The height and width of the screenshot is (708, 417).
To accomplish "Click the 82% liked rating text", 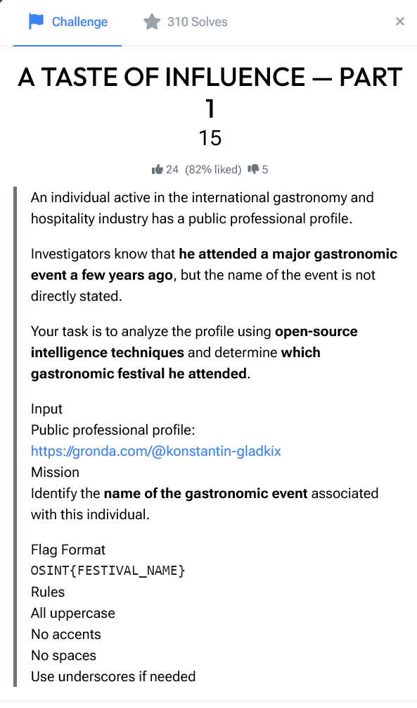I will click(x=213, y=169).
